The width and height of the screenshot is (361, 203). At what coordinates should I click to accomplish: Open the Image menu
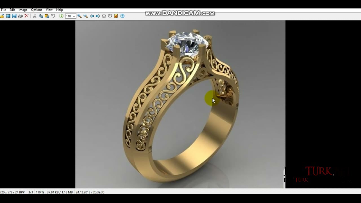pos(23,10)
